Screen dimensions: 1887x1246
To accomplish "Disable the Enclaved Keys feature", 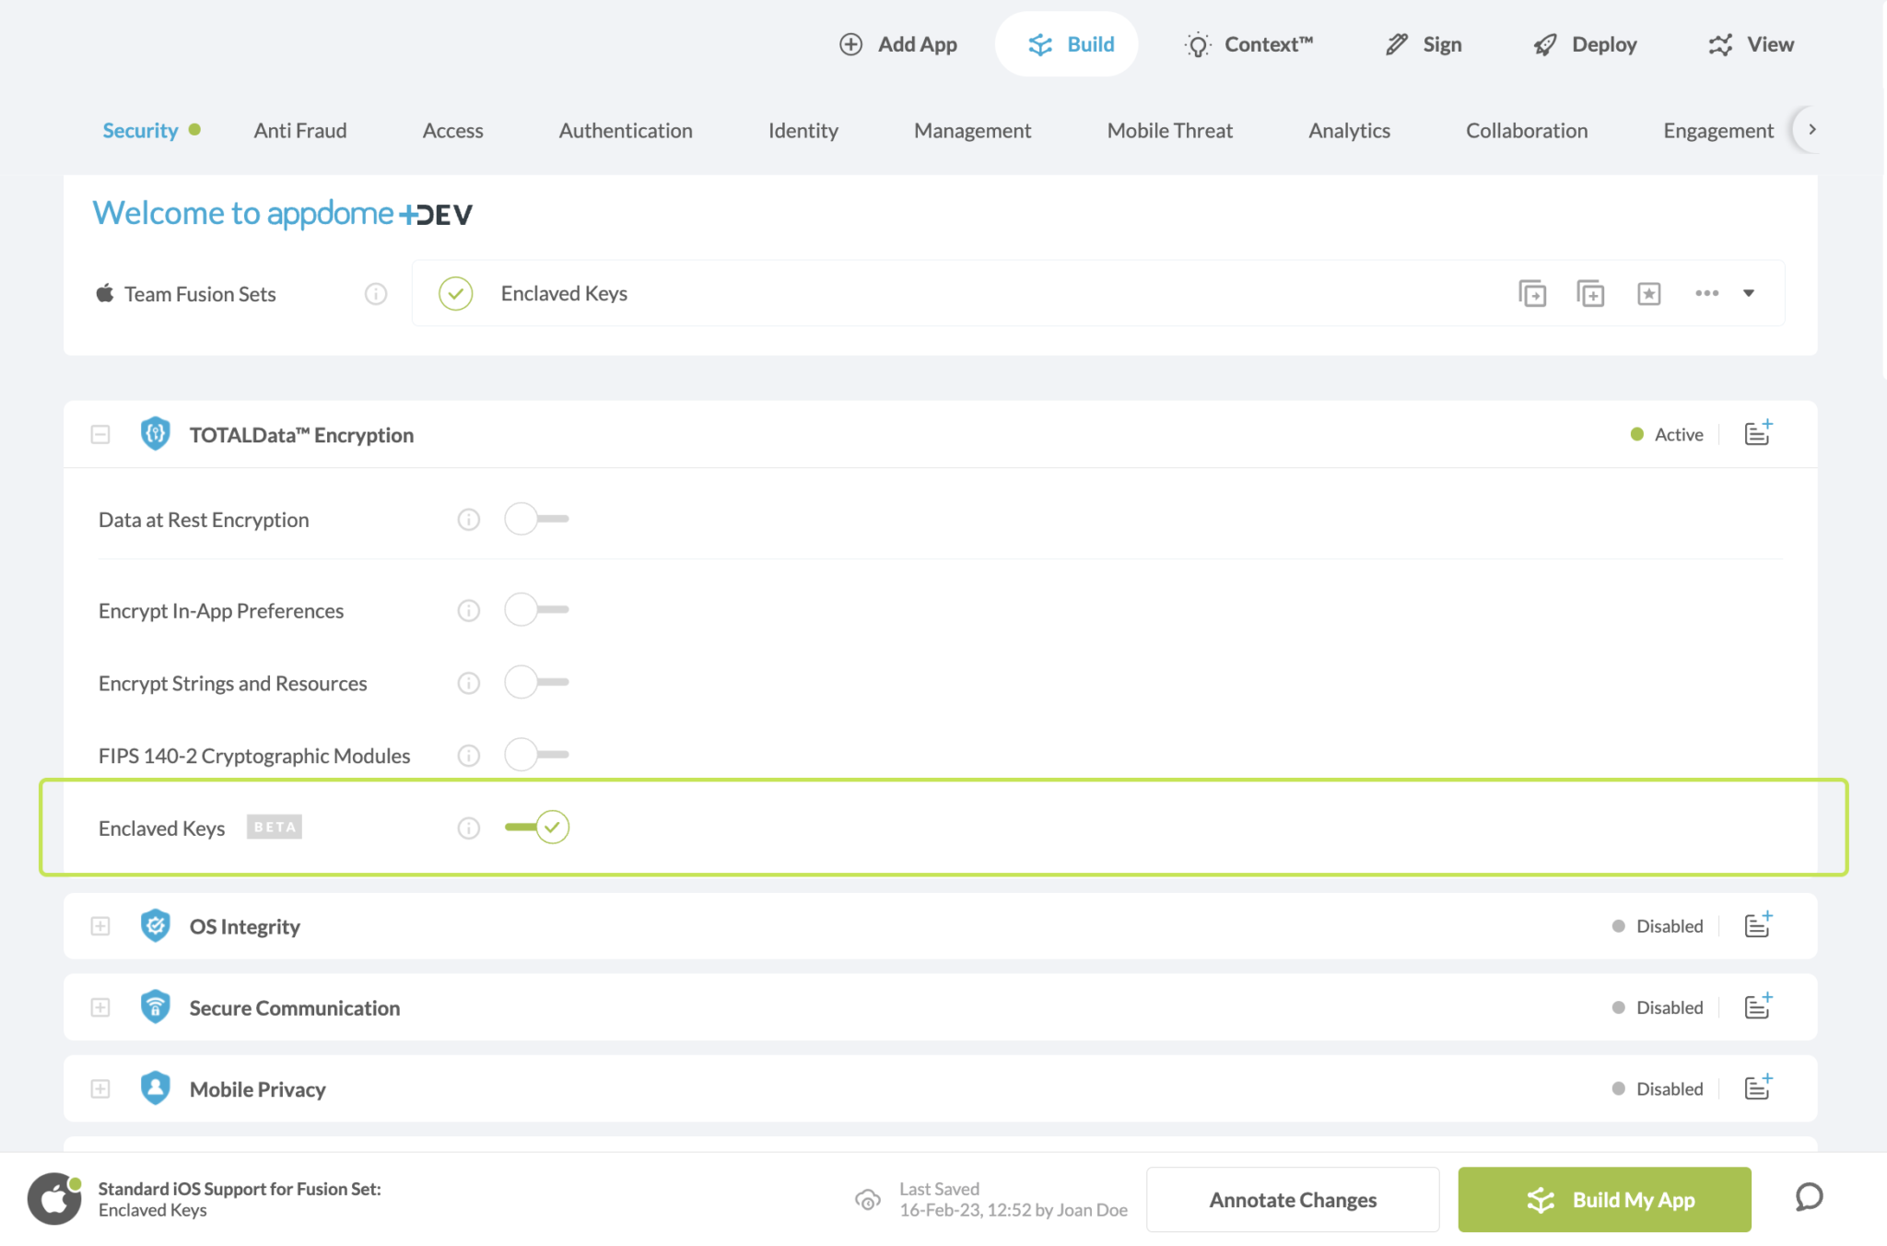I will coord(536,827).
